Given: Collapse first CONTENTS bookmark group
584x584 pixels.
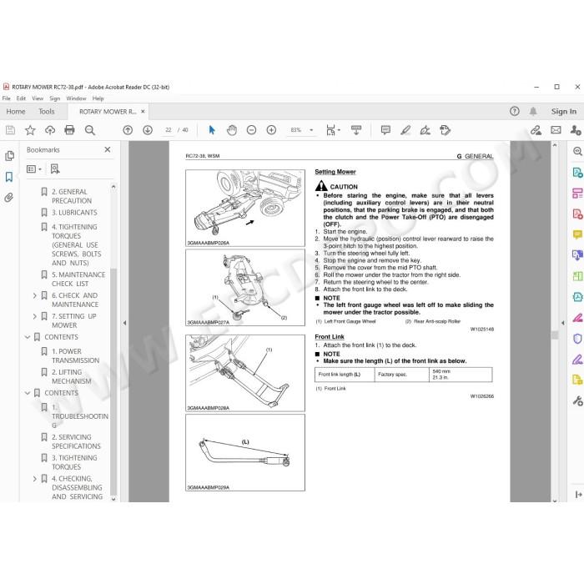Looking at the screenshot, I should 28,337.
